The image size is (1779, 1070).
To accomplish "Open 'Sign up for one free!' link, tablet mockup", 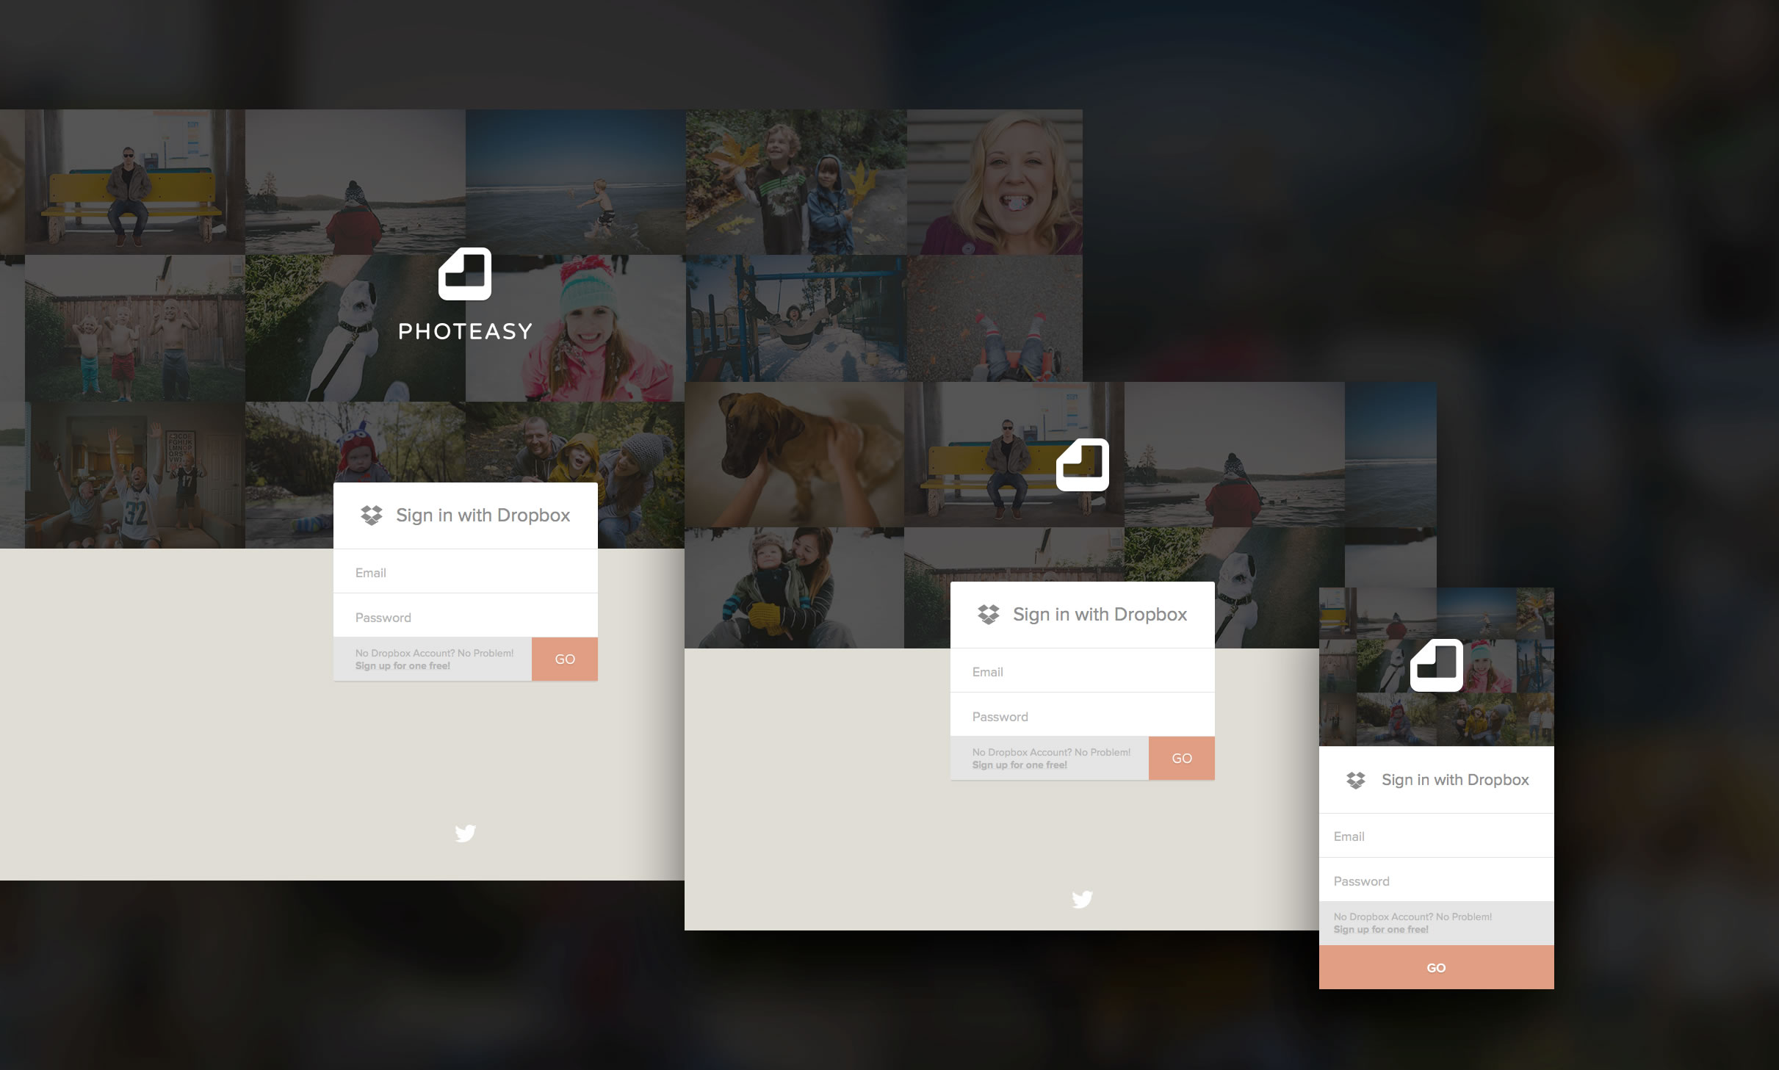I will [x=1020, y=765].
